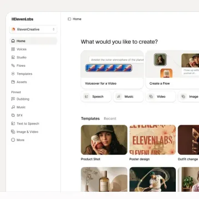199x199 pixels.
Task: Open Assets in the sidebar
Action: click(x=33, y=82)
